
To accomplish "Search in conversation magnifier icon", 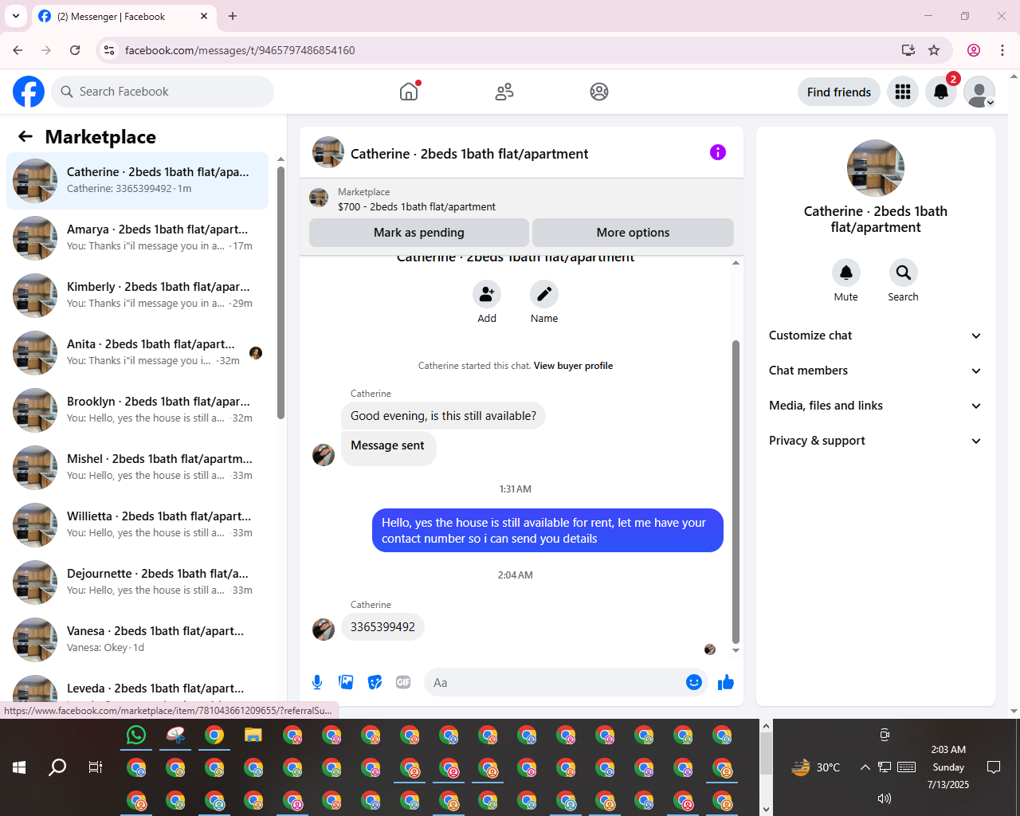I will click(x=904, y=273).
